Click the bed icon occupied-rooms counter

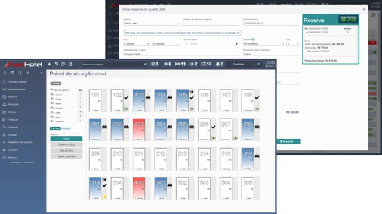point(180,64)
